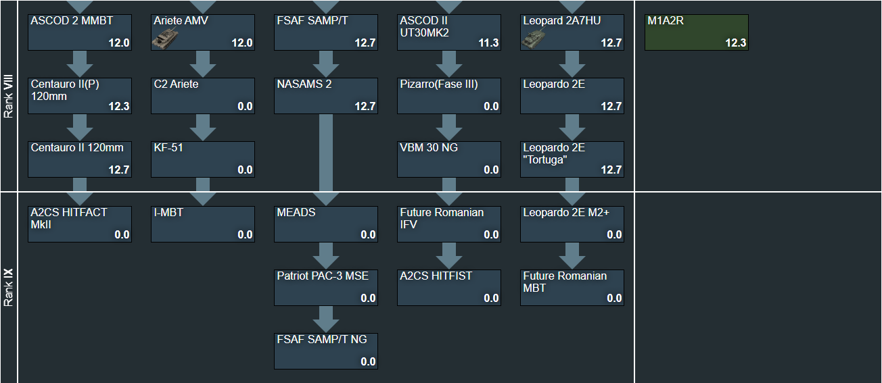Select the green M1A2R premium vehicle card
The height and width of the screenshot is (383, 882).
coord(697,32)
